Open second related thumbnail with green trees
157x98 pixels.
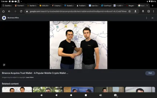pos(48,89)
